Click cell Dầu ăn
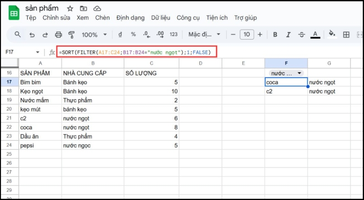Viewport: 364px width, 200px height. 40,136
